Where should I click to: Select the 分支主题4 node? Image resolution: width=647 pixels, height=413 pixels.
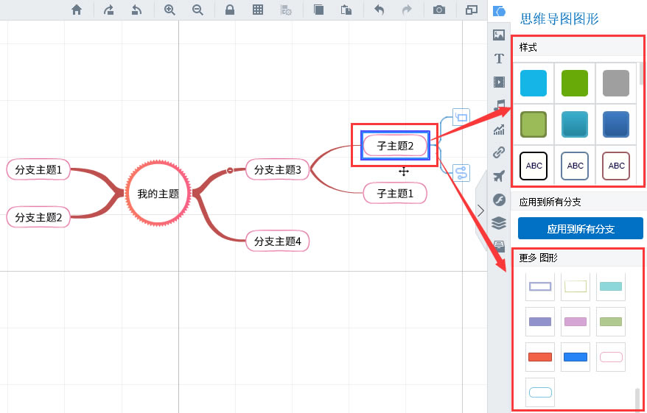tap(277, 241)
